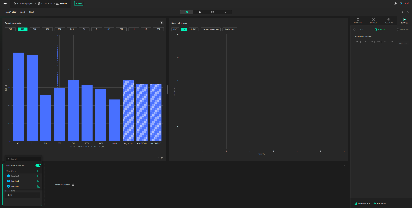Open the recent activity clock icon
The image size is (412, 208).
tap(395, 3)
